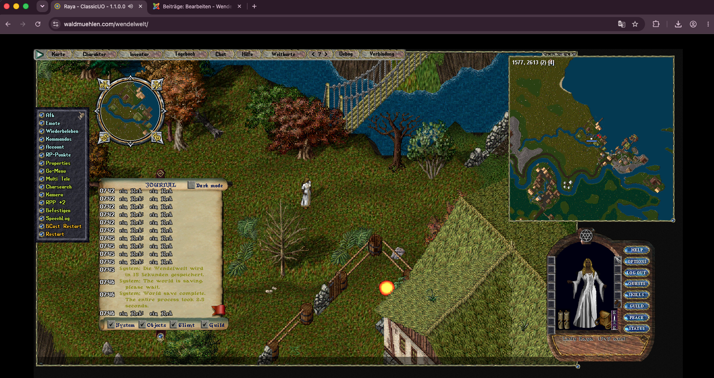Image resolution: width=714 pixels, height=378 pixels.
Task: Click the Restart gem button
Action: [42, 234]
